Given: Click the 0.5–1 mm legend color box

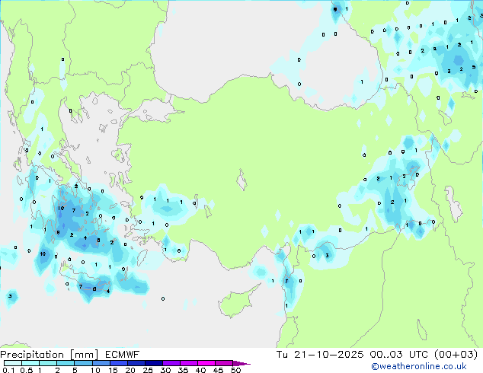Looking at the screenshot, I should pos(30,363).
